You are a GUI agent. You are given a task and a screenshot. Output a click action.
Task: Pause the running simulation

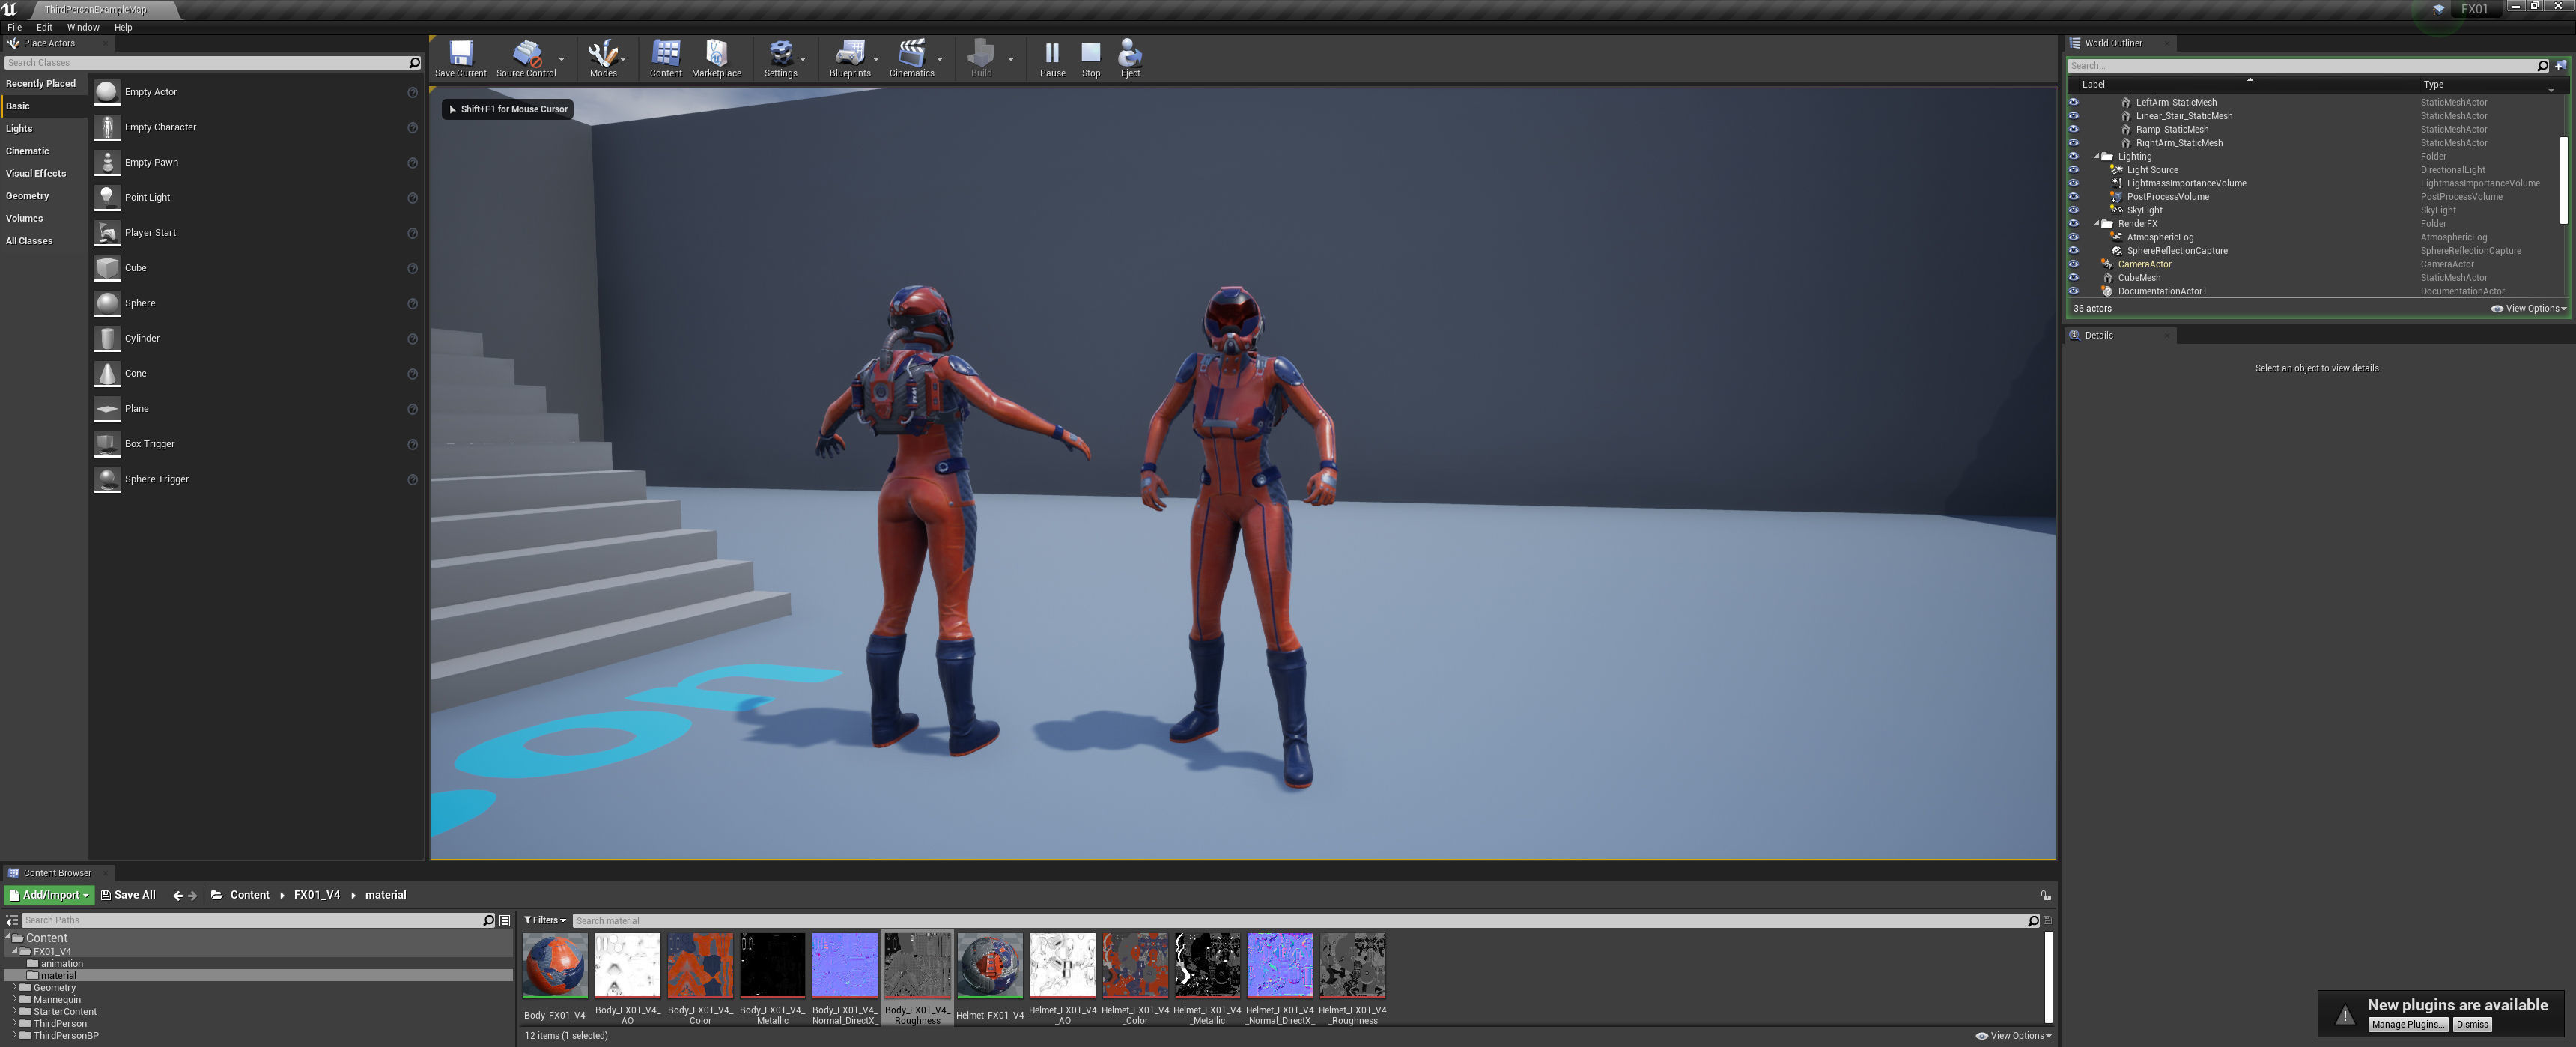pyautogui.click(x=1052, y=58)
